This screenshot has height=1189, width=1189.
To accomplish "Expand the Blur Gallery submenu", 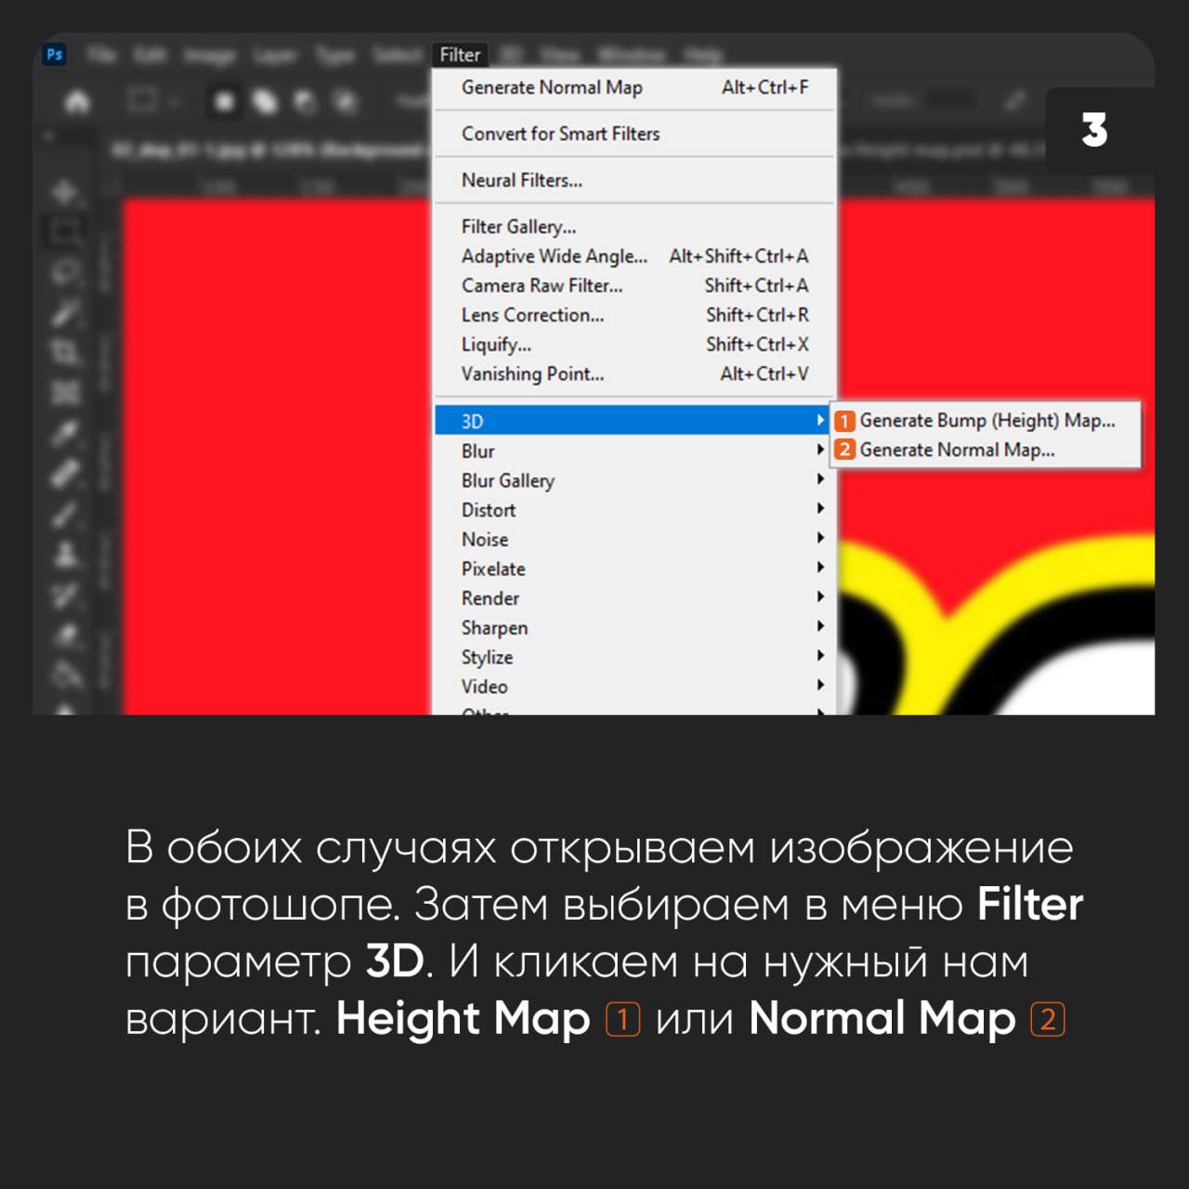I will click(x=635, y=480).
